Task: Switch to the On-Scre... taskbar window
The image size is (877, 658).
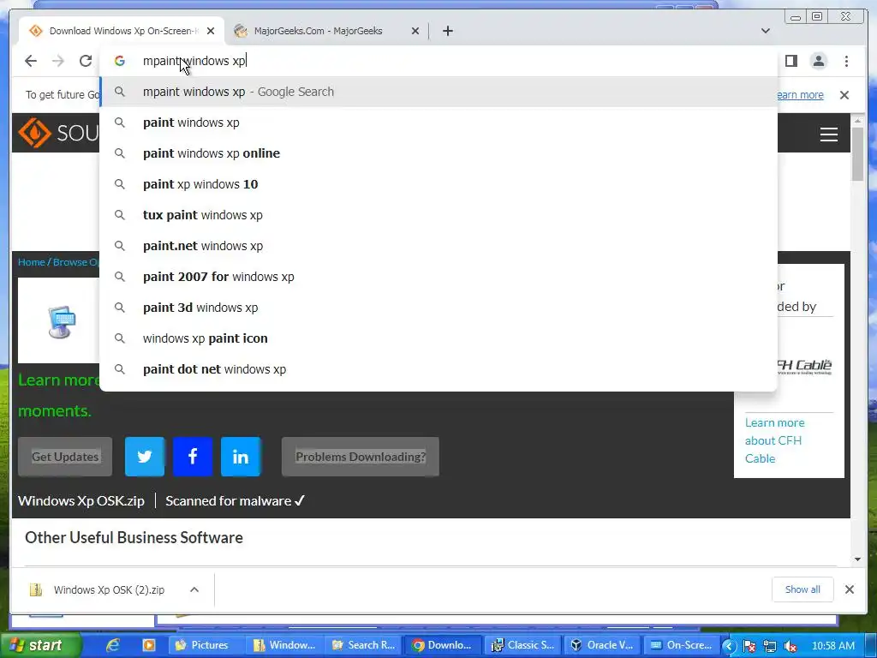Action: [681, 645]
